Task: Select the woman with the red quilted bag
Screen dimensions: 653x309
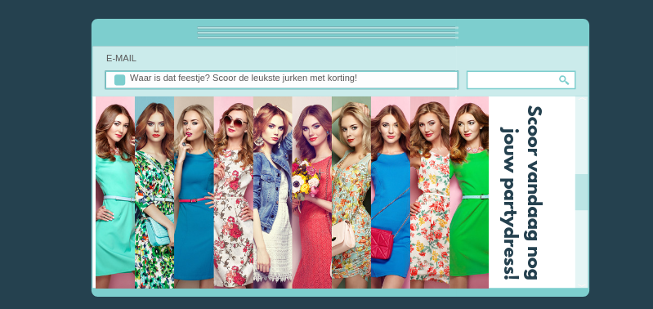Action: tap(391, 192)
